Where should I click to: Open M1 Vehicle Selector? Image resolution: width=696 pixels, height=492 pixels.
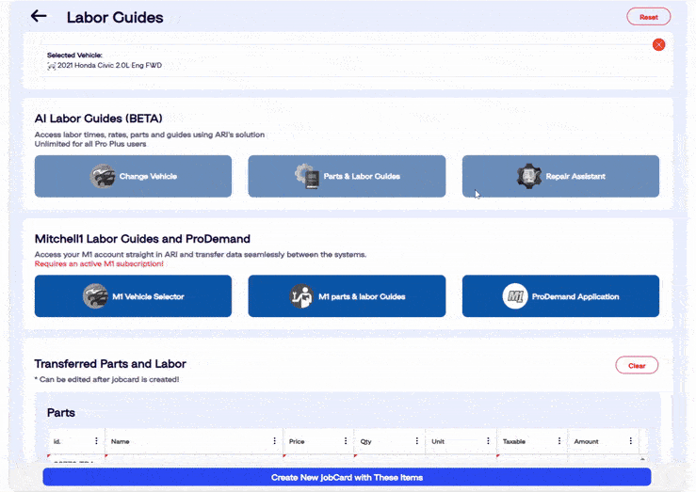(x=133, y=296)
